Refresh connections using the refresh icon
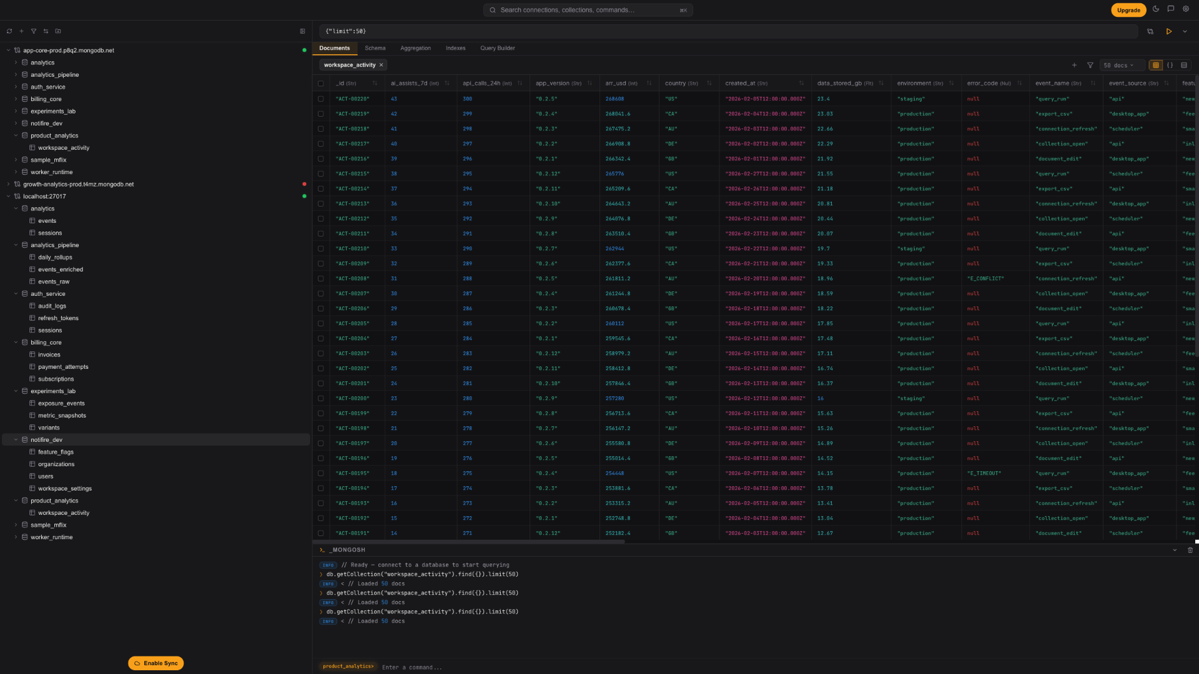 9,31
